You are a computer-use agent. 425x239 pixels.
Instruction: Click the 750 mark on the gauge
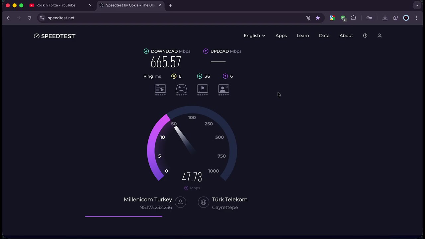[221, 156]
